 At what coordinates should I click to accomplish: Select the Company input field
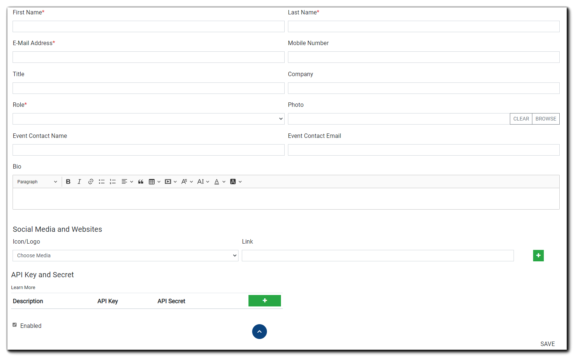pyautogui.click(x=424, y=88)
